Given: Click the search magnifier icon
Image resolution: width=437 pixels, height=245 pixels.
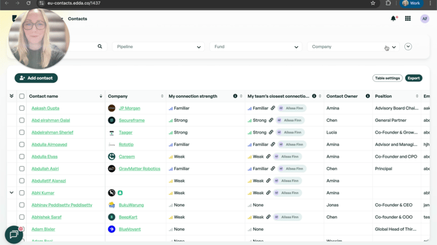Looking at the screenshot, I should point(100,46).
